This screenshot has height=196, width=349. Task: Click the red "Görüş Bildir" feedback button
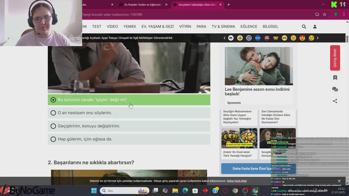(x=335, y=58)
